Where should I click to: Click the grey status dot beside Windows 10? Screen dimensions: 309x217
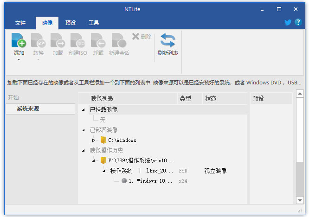coord(124,180)
